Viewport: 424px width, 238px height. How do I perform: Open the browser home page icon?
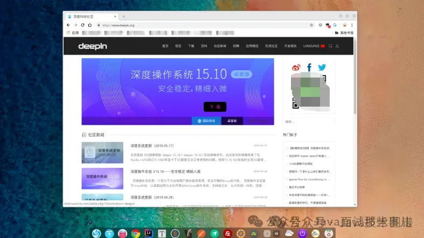[x=90, y=25]
